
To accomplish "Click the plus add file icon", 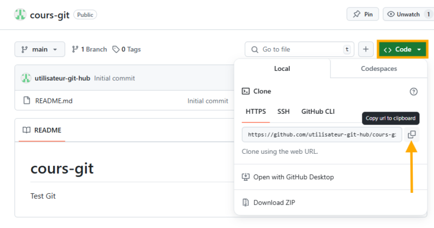I will click(x=365, y=49).
